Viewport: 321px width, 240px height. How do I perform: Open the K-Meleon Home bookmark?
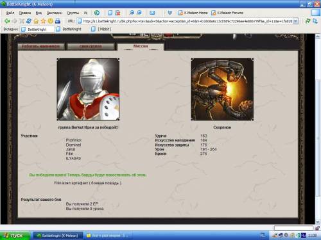coord(193,13)
